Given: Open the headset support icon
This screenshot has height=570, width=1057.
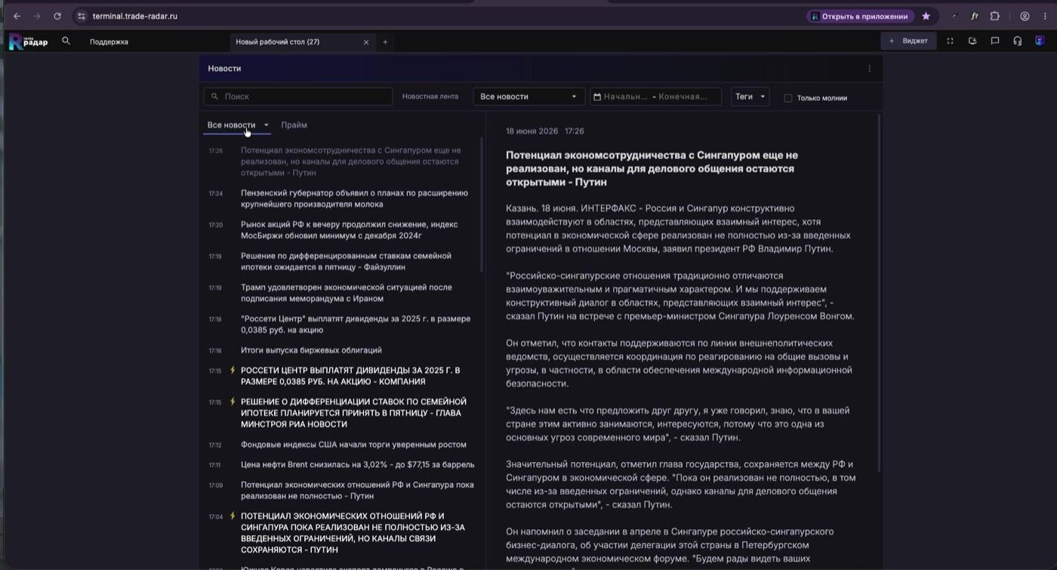Looking at the screenshot, I should point(1018,42).
